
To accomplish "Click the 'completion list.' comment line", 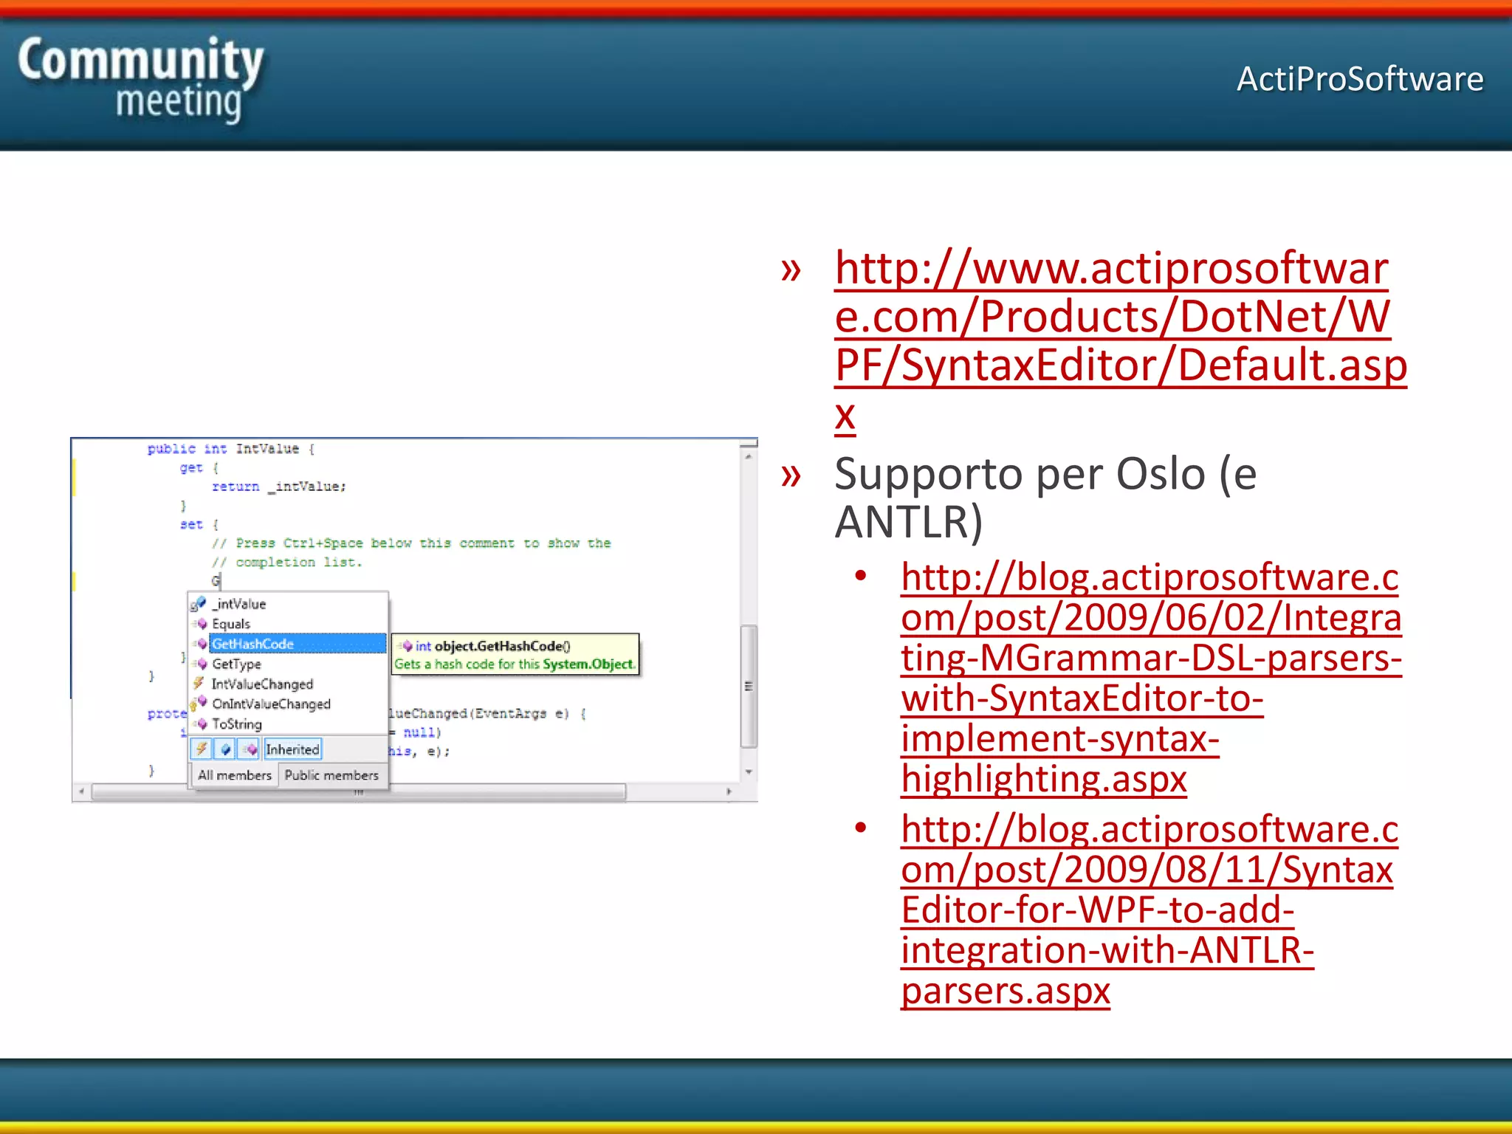I will click(x=286, y=563).
